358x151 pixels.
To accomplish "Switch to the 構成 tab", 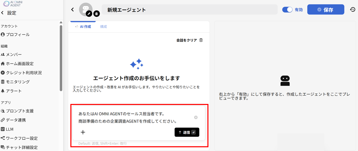I will 103,26.
